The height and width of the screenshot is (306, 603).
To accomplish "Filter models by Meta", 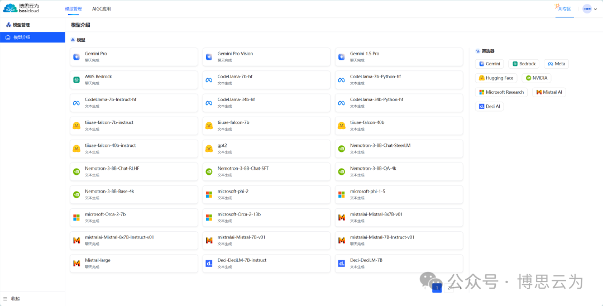I will [x=557, y=64].
